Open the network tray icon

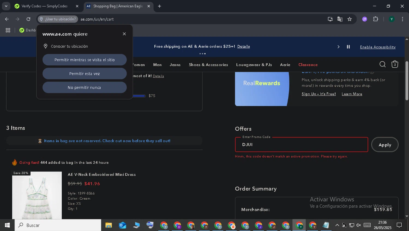352,225
